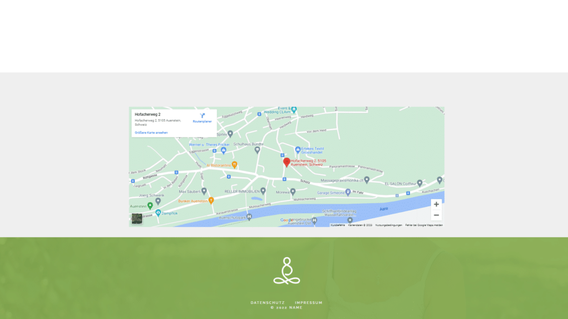Image resolution: width=568 pixels, height=319 pixels.
Task: Select the Dampflok marker icon
Action: point(159,213)
